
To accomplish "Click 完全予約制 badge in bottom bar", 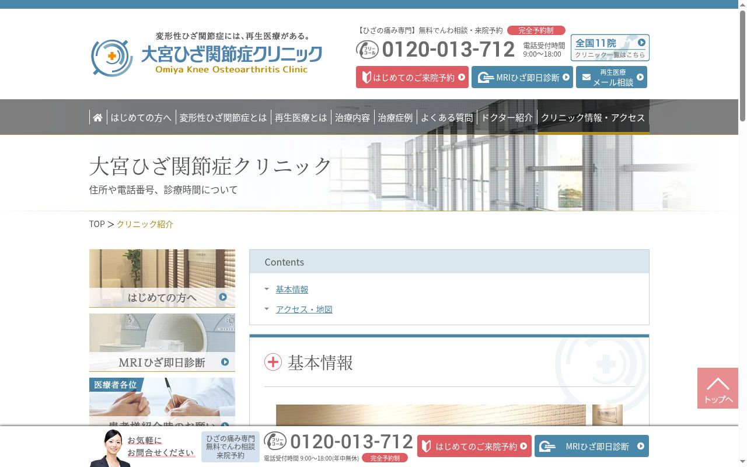I will click(x=385, y=458).
